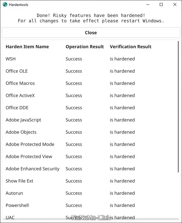Click the "is hardened" status for Adobe Enhanced Security
182x223 pixels.
pos(122,169)
